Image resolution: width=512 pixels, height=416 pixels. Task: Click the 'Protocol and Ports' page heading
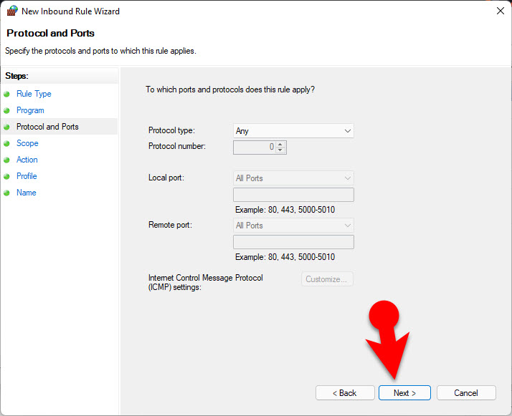(x=50, y=33)
